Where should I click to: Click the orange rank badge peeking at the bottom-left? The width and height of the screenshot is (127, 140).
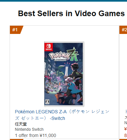(17, 139)
